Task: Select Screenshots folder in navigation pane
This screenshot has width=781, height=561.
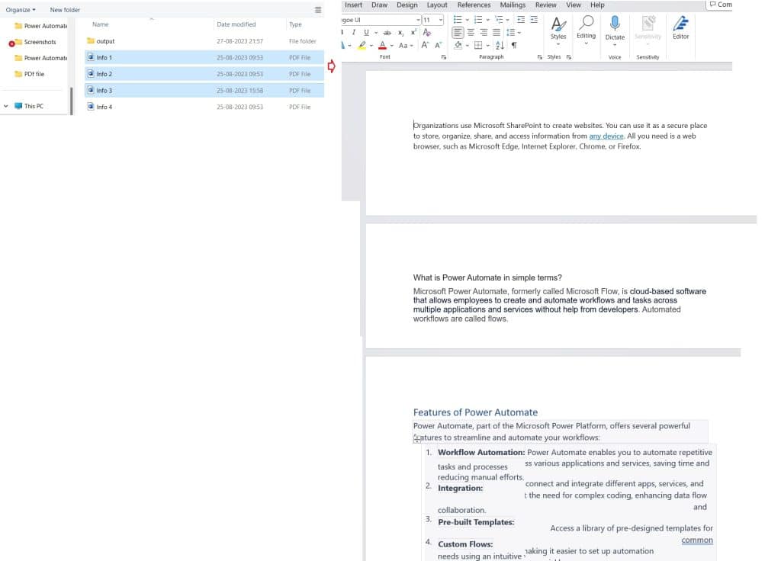Action: tap(35, 42)
